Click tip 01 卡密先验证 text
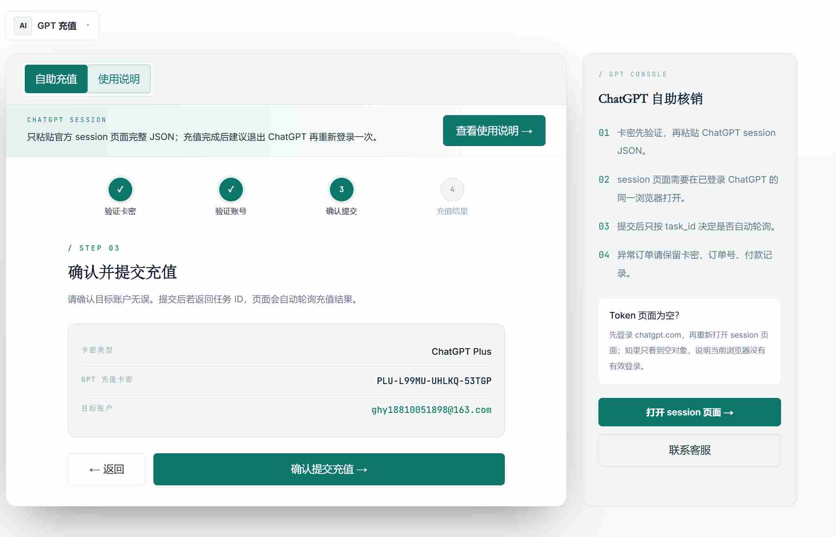The image size is (836, 537). (x=696, y=142)
